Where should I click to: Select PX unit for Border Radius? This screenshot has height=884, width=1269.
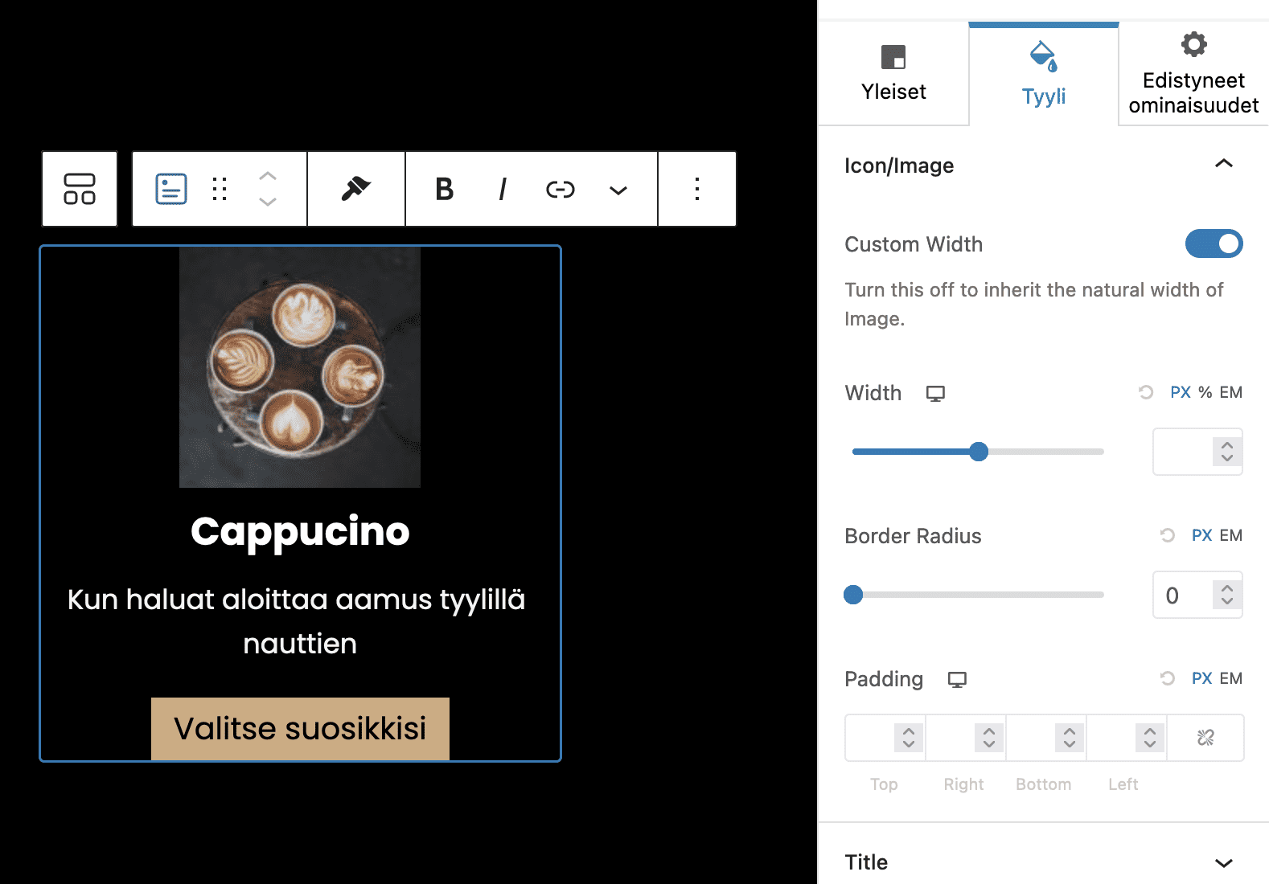pos(1202,535)
